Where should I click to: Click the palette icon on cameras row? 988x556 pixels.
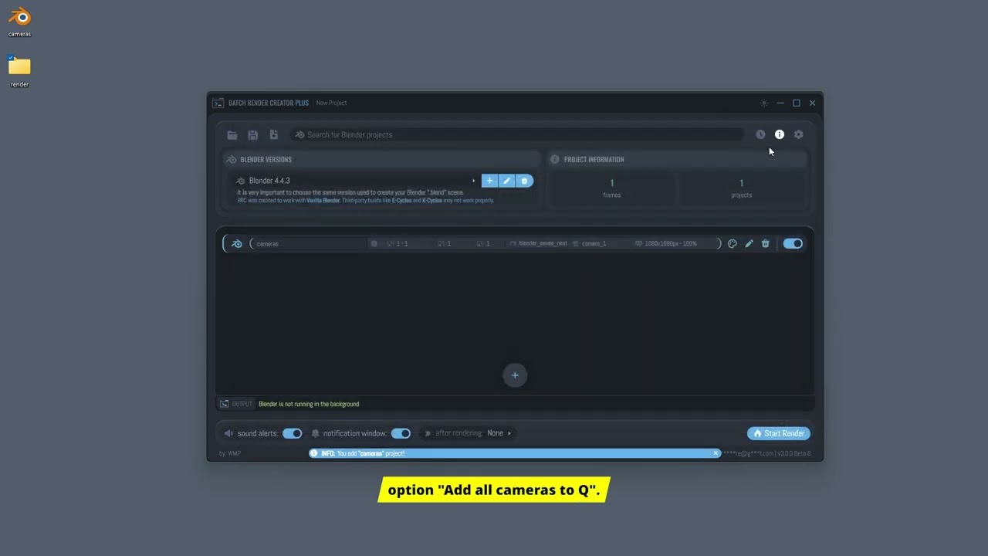coord(733,243)
